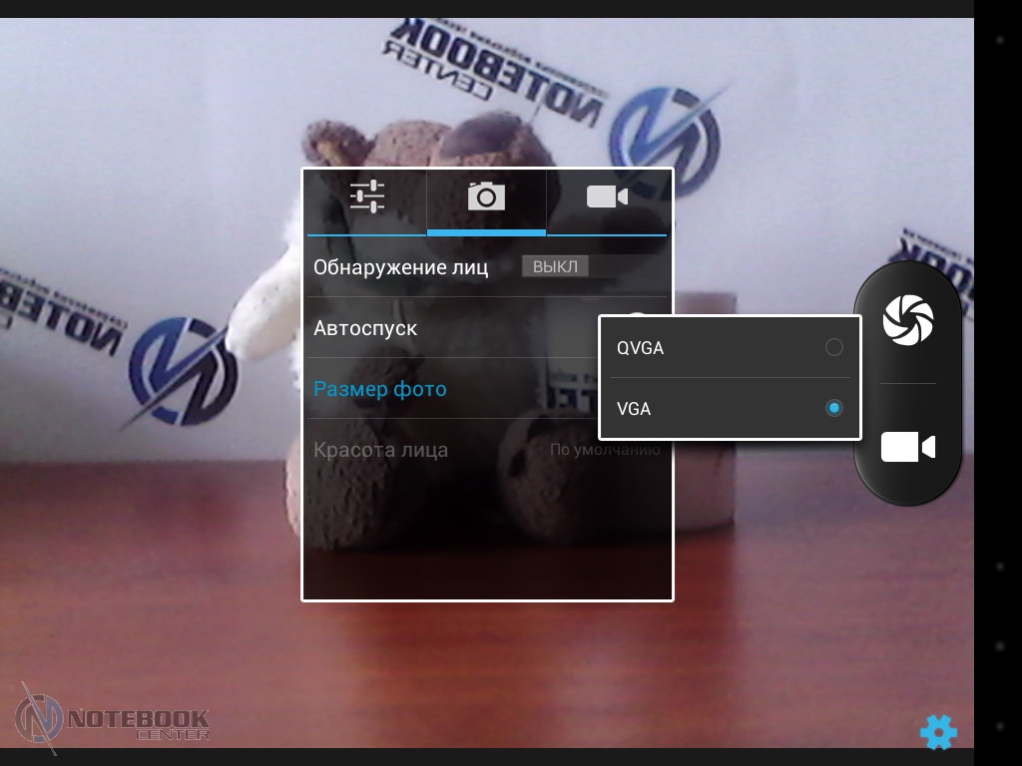This screenshot has height=766, width=1022.
Task: Open the general settings tab with sliders icon
Action: coord(366,196)
